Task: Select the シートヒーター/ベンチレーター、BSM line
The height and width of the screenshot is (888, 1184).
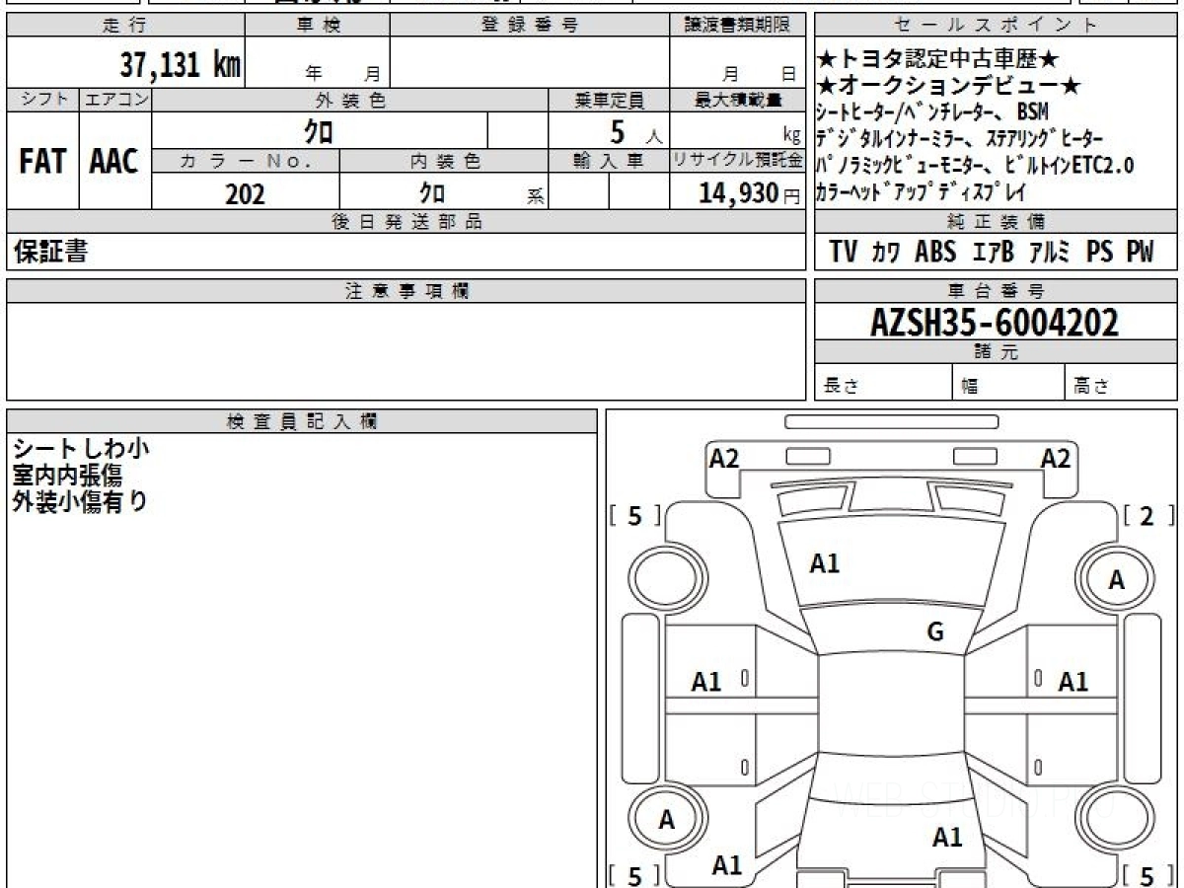Action: coord(934,111)
